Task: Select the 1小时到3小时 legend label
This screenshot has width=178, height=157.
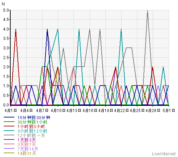Action: (31, 126)
